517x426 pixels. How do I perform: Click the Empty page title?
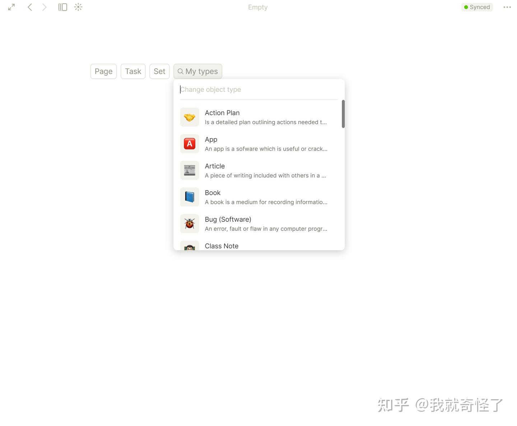258,7
